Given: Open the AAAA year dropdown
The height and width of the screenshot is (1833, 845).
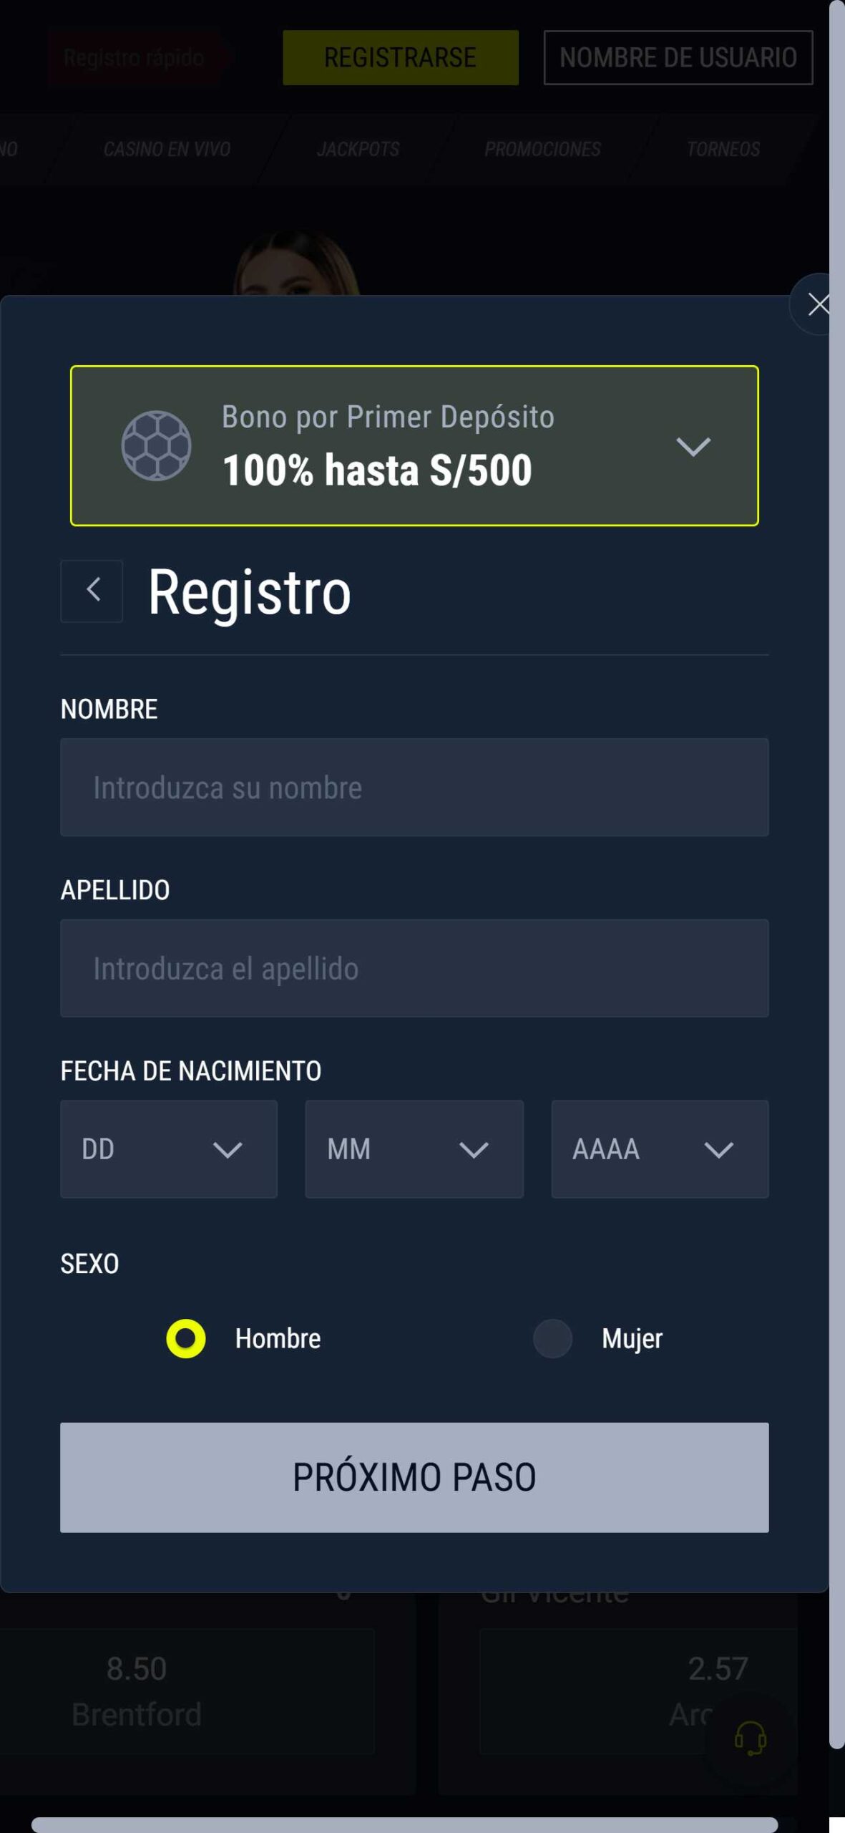Looking at the screenshot, I should pyautogui.click(x=660, y=1149).
